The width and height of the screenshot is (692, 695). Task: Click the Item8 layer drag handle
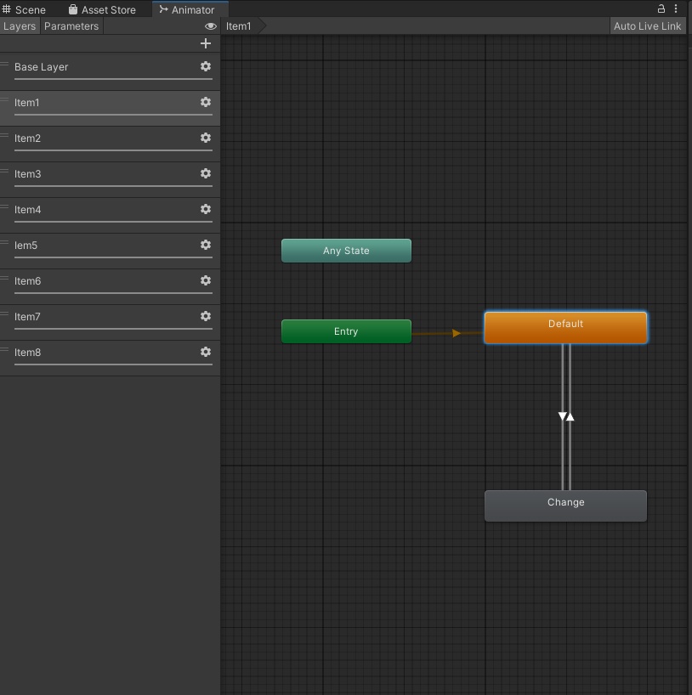pos(4,349)
